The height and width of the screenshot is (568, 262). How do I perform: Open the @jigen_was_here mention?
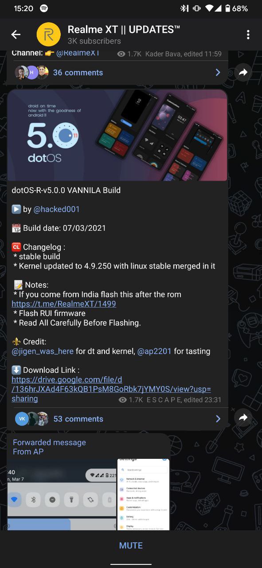[x=43, y=351]
